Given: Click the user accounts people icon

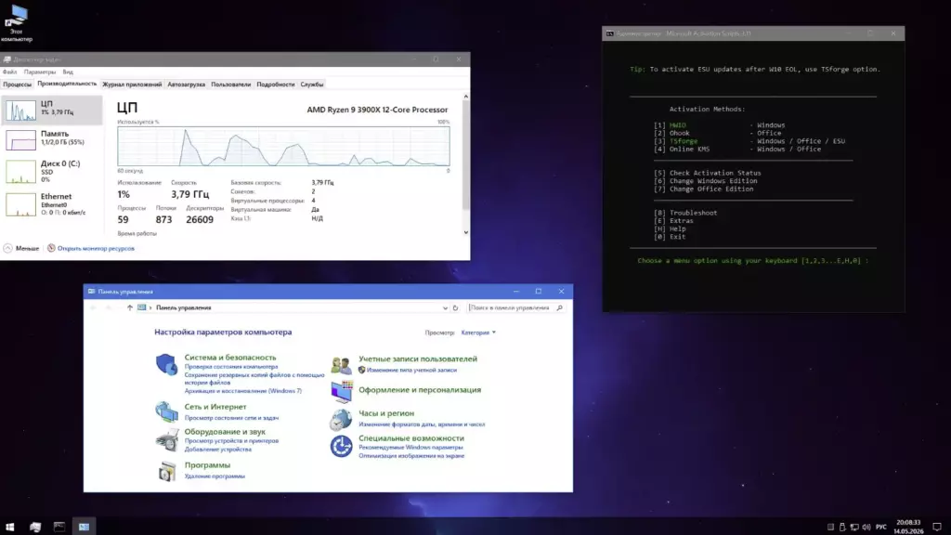Looking at the screenshot, I should [341, 364].
